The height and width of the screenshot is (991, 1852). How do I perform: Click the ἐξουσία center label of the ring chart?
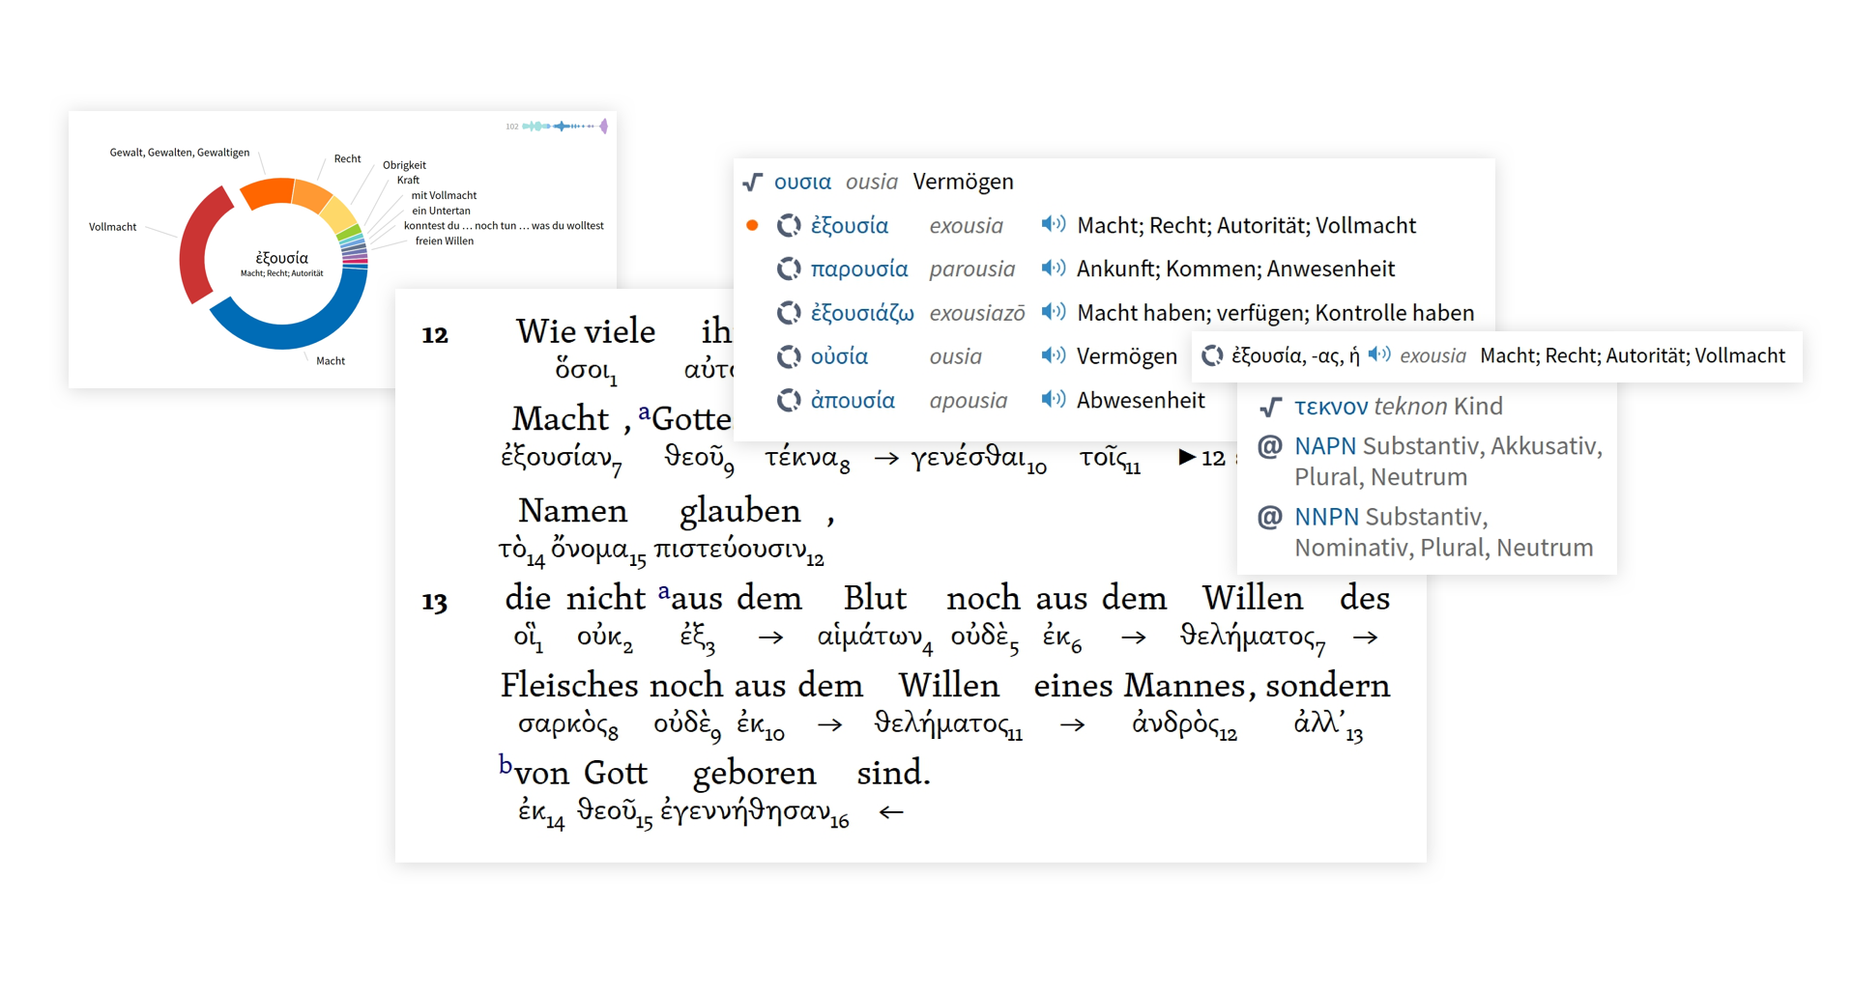click(281, 258)
